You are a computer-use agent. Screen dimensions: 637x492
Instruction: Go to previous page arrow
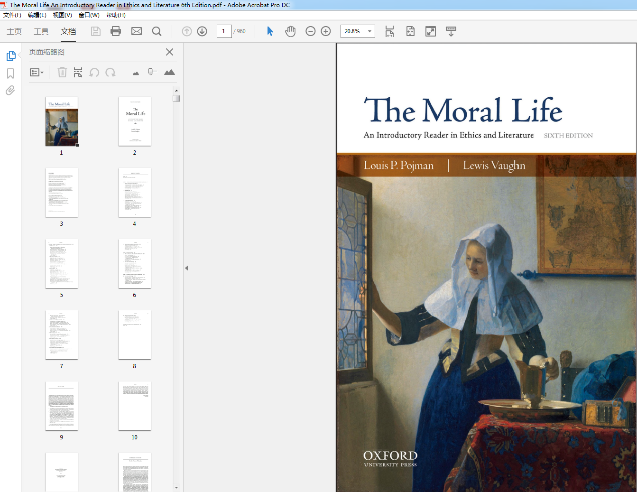tap(187, 31)
